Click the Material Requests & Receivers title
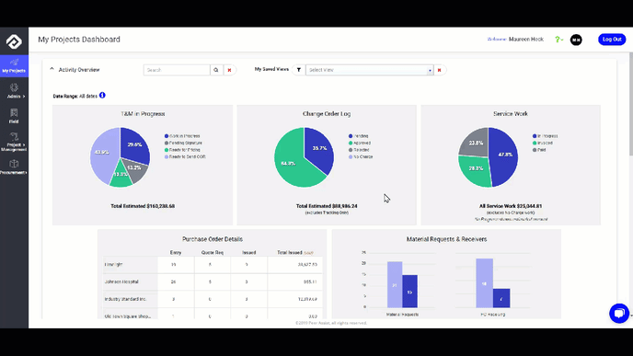 446,239
